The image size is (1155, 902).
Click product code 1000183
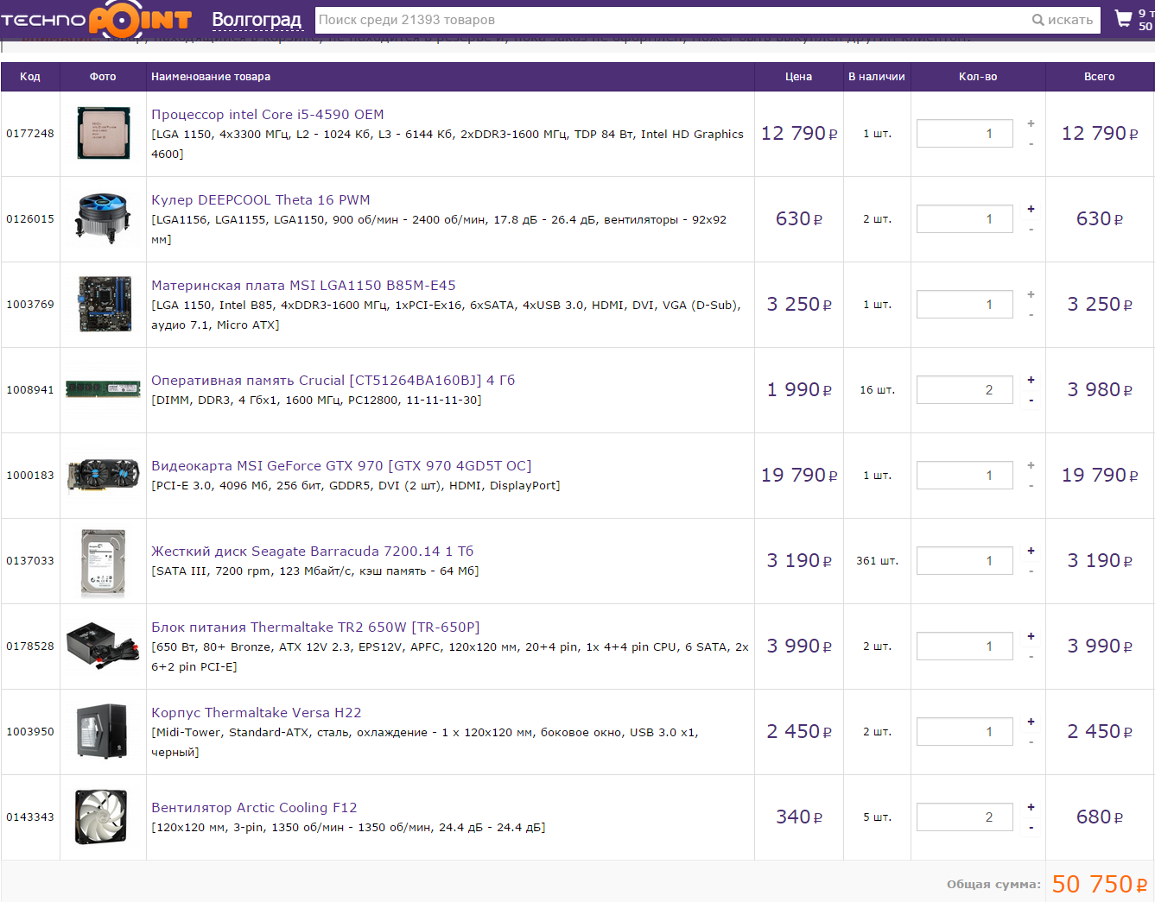point(30,476)
